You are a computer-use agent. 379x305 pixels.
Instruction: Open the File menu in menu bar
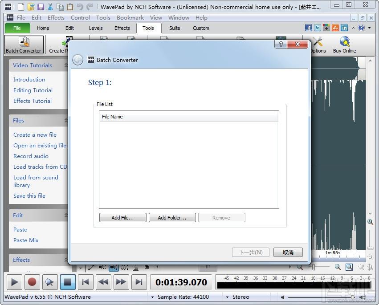[x=21, y=18]
